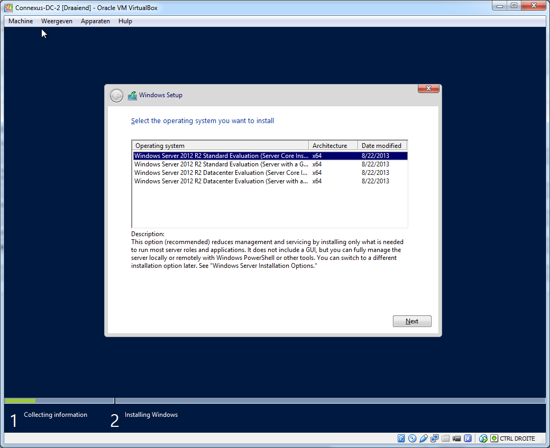Screen dimensions: 550x448
Task: Click the 'Select the operating system' heading
Action: click(x=203, y=121)
